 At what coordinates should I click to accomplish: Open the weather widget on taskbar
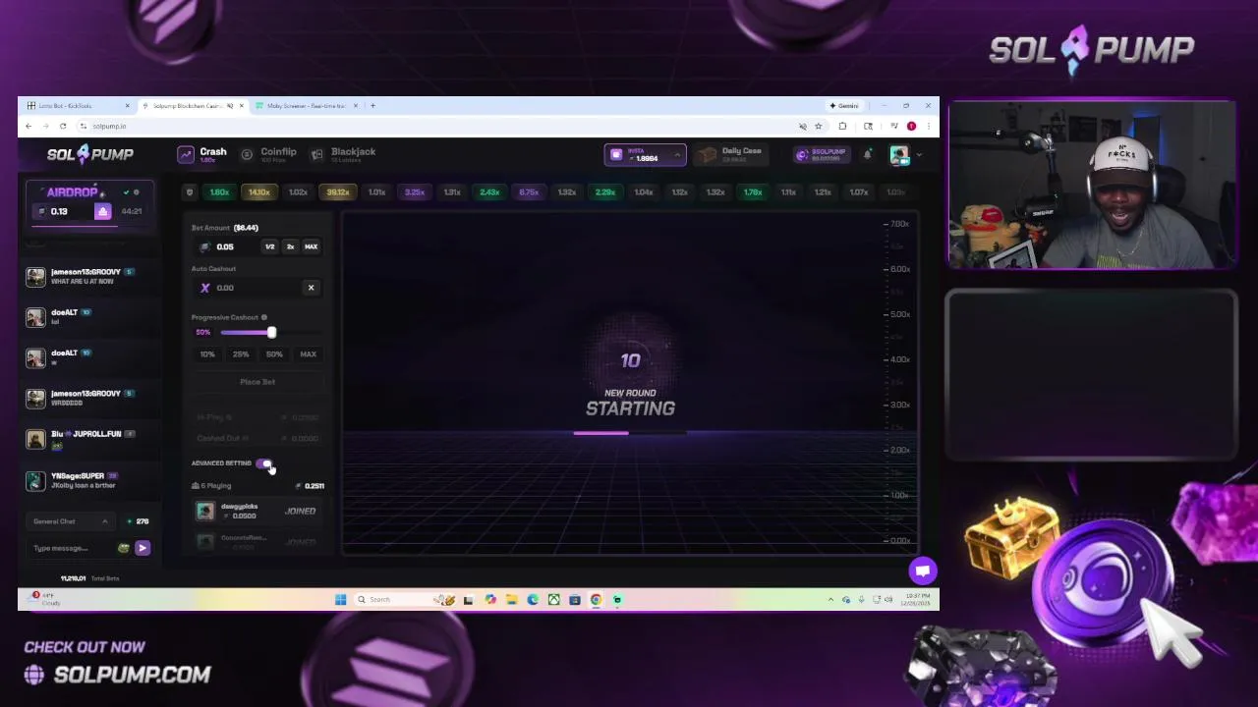click(x=45, y=599)
